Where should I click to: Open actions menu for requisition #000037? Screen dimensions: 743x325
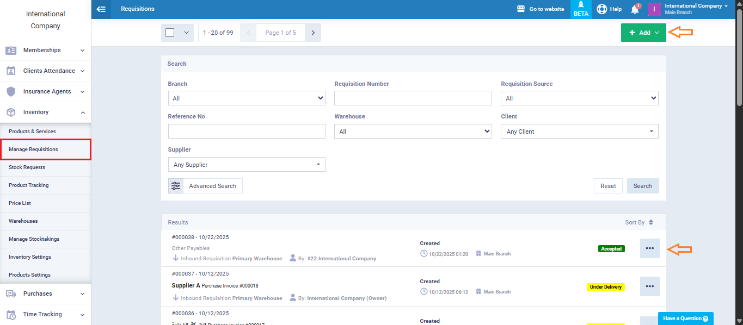pyautogui.click(x=649, y=286)
